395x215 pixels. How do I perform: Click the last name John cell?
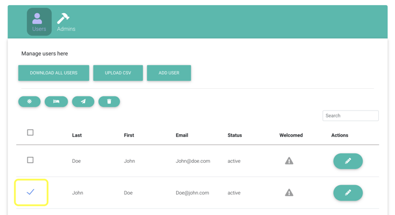[78, 193]
